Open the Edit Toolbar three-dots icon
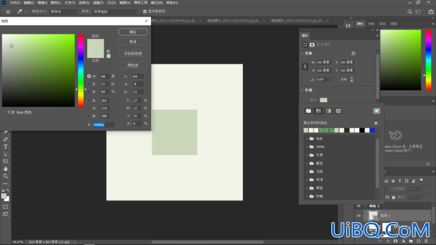Viewport: 436px width, 245px height. tap(6, 184)
